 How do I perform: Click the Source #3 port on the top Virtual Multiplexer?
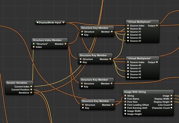point(128,38)
